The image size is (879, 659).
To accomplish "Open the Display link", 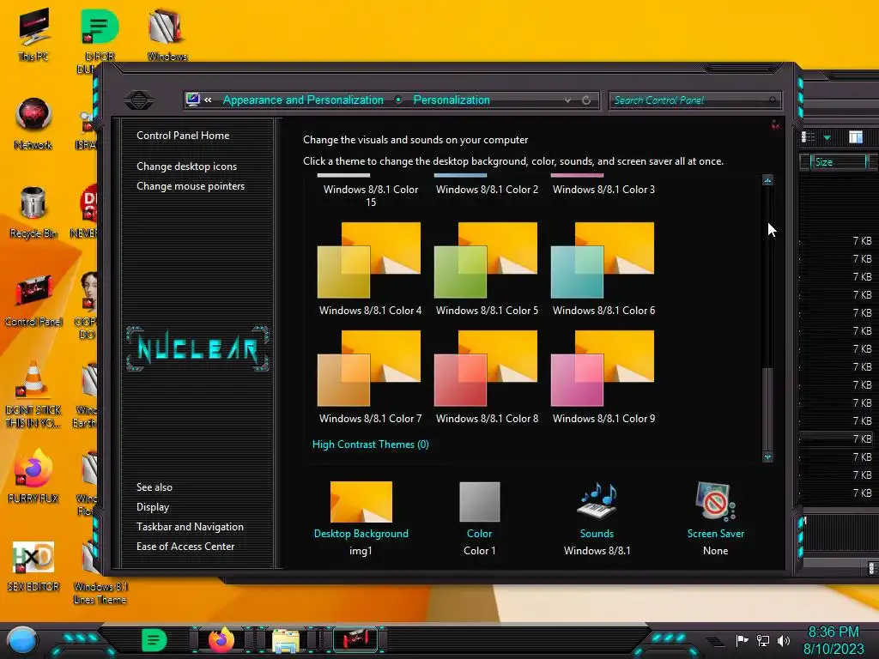I will click(x=153, y=507).
